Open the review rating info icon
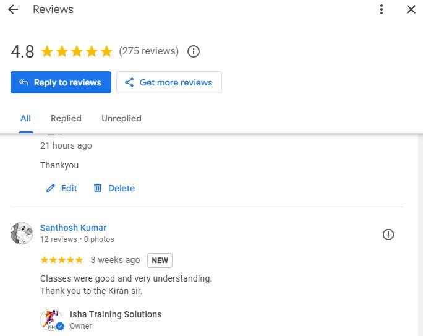 click(194, 51)
